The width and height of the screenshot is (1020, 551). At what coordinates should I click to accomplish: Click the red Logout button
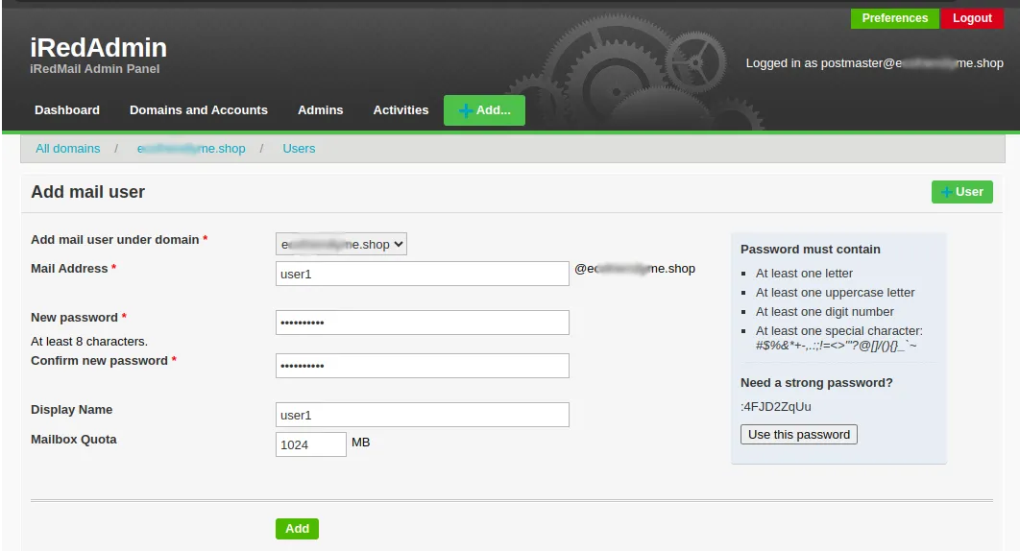[972, 18]
